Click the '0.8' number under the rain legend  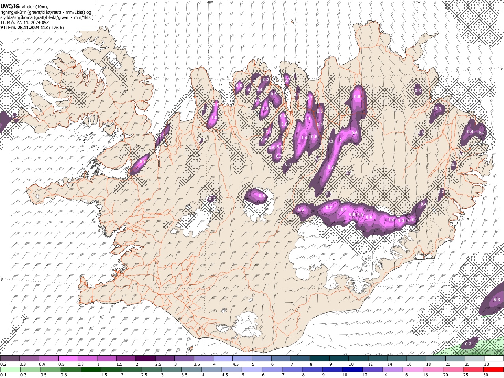[63, 375]
